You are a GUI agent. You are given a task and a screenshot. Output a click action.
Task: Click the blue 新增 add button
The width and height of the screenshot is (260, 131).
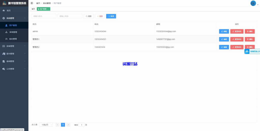pos(111,16)
